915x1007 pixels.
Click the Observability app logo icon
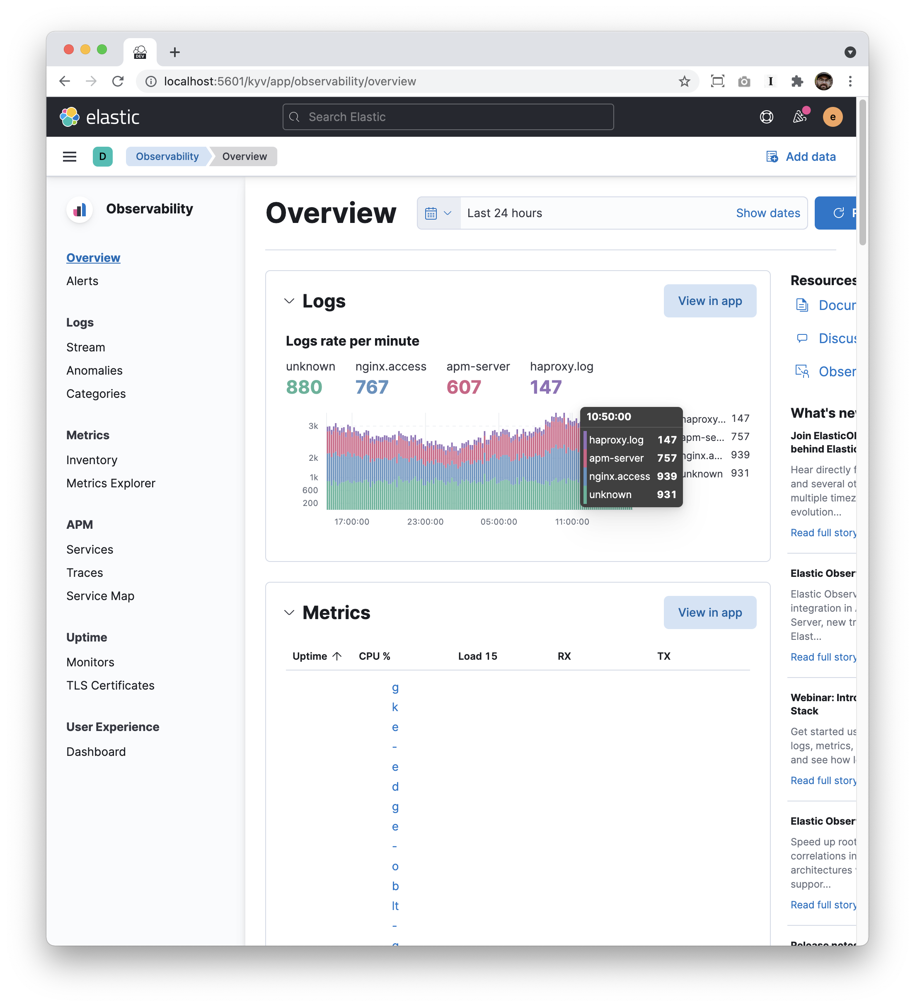click(x=80, y=209)
